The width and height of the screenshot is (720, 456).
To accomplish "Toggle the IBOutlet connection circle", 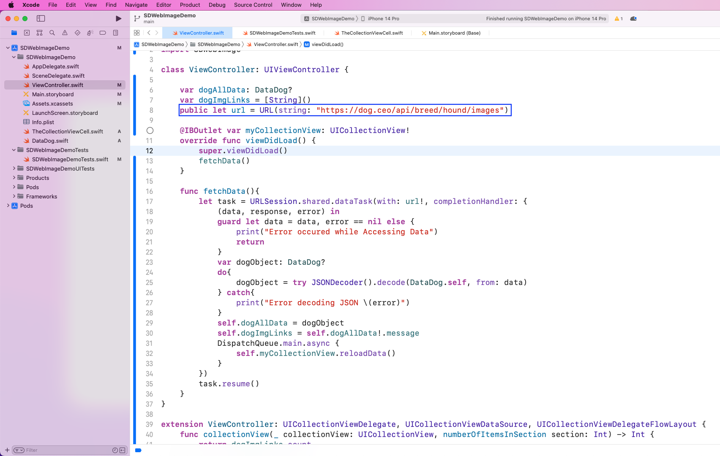I will 150,130.
